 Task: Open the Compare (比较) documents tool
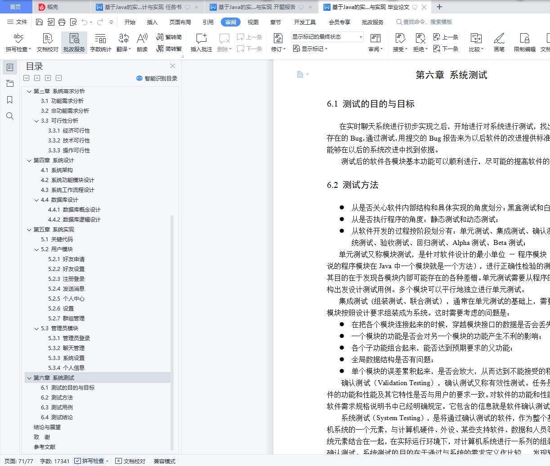click(x=476, y=43)
